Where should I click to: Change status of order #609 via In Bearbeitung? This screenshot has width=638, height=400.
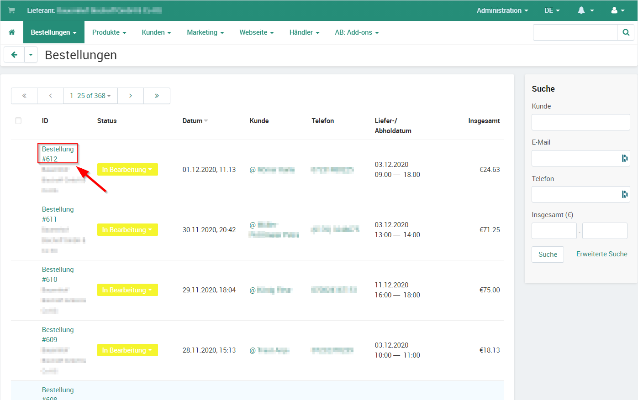coord(127,350)
